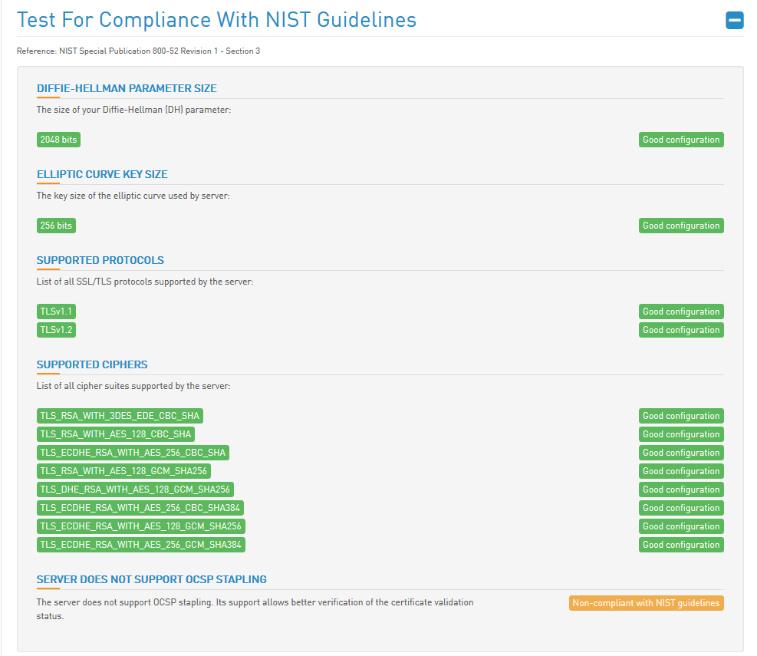Click the 2048 bits badge
This screenshot has width=757, height=656.
(x=58, y=140)
